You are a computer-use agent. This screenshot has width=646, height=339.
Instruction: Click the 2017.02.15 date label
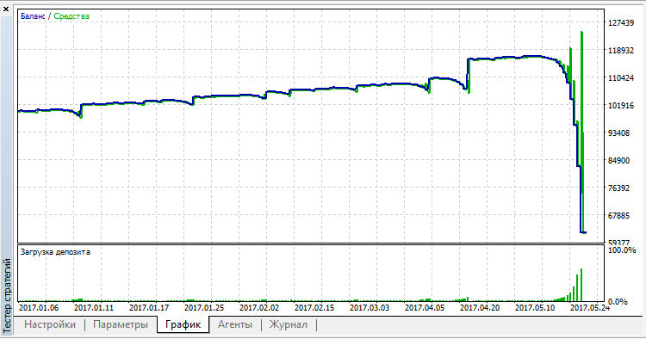[x=314, y=308]
